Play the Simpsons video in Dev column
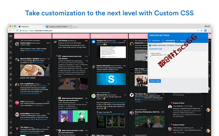The image size is (219, 136). tap(149, 122)
